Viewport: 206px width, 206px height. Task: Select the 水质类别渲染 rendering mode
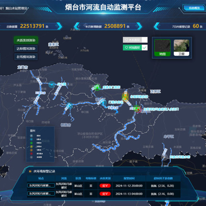26,40
